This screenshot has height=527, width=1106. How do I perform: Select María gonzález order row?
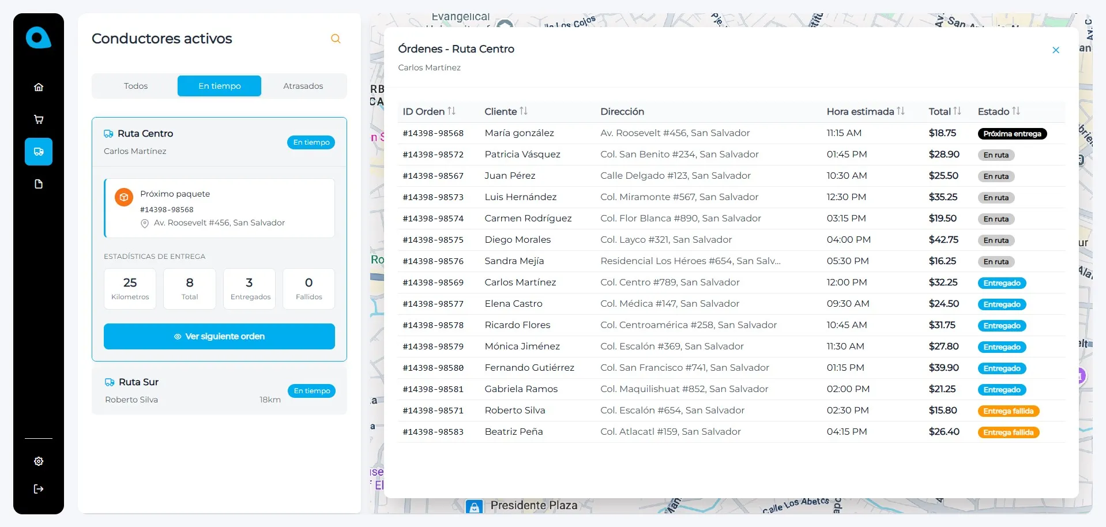tap(519, 133)
